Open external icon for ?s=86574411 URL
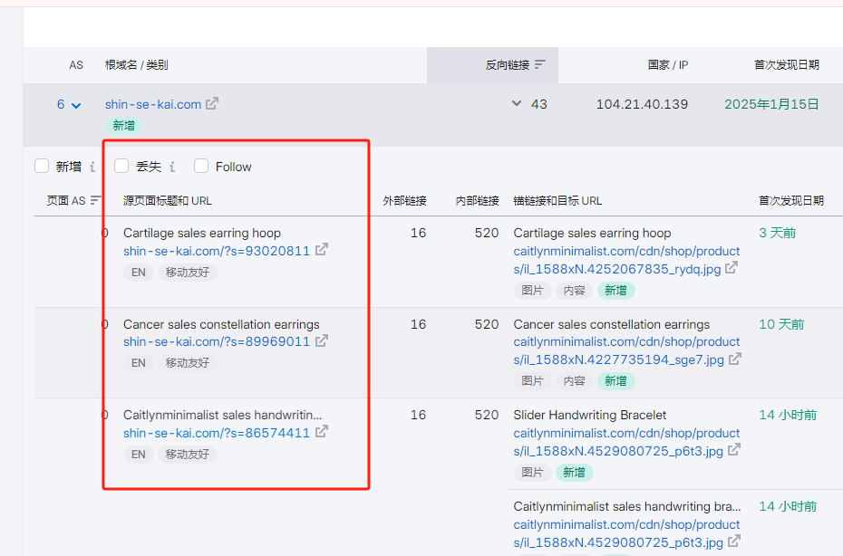This screenshot has height=556, width=843. click(322, 432)
